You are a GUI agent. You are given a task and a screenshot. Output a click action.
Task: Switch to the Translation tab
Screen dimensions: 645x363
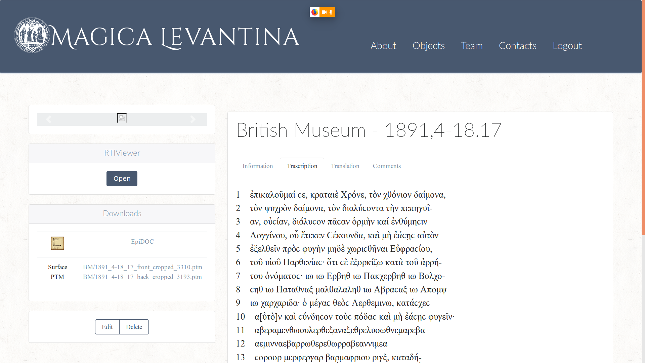click(345, 166)
